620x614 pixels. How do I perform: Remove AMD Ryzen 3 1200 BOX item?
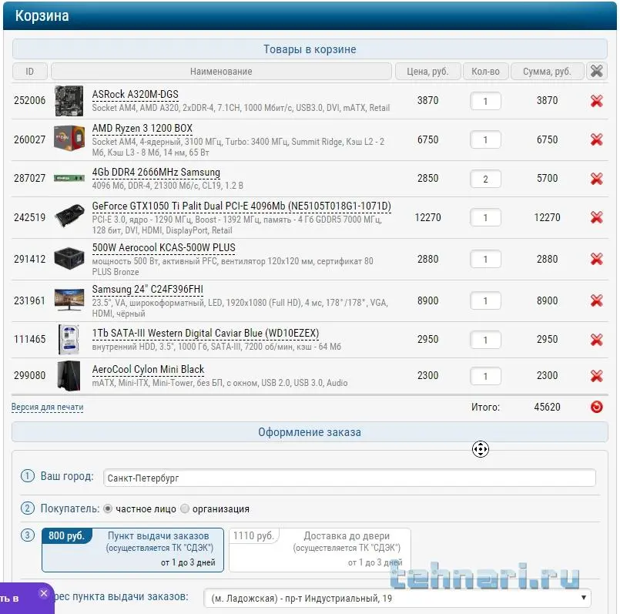tap(596, 139)
